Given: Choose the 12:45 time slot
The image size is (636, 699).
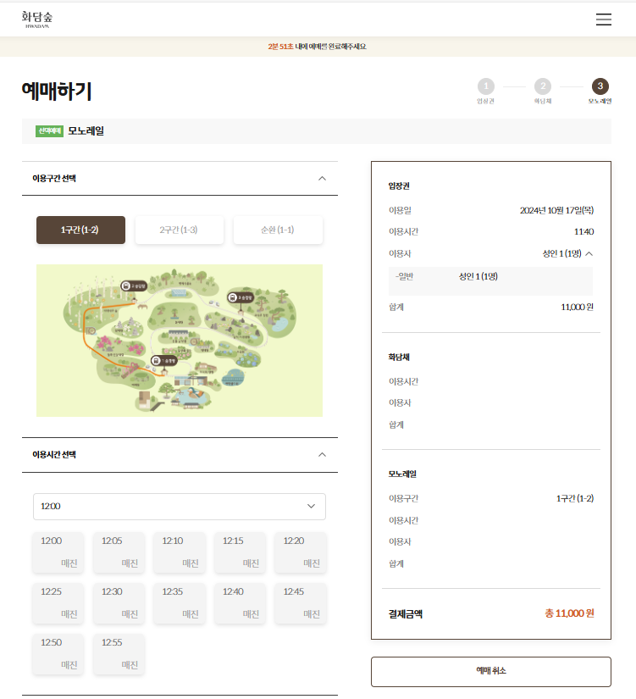Looking at the screenshot, I should [301, 603].
